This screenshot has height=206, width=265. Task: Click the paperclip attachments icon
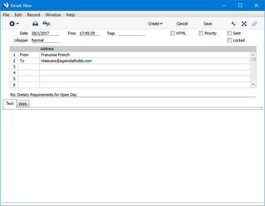pos(254,24)
